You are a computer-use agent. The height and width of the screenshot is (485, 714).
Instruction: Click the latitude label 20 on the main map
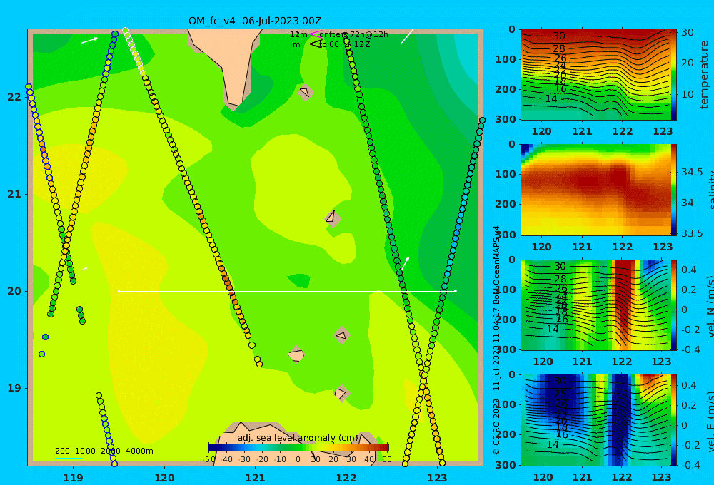(14, 291)
